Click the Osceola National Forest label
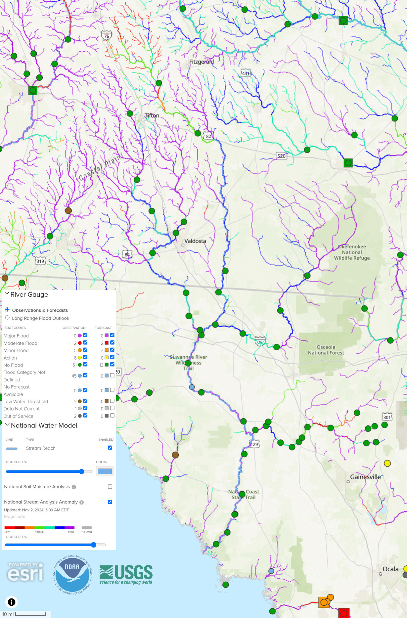This screenshot has width=407, height=618. pyautogui.click(x=326, y=350)
